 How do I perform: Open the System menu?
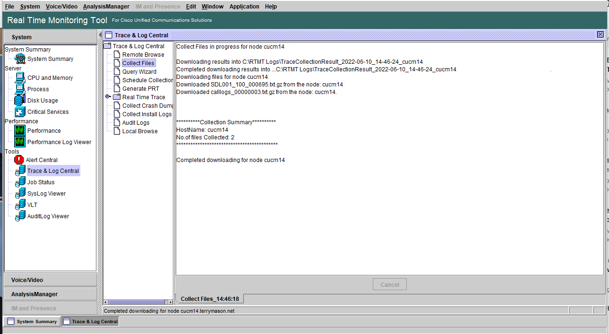click(x=30, y=7)
